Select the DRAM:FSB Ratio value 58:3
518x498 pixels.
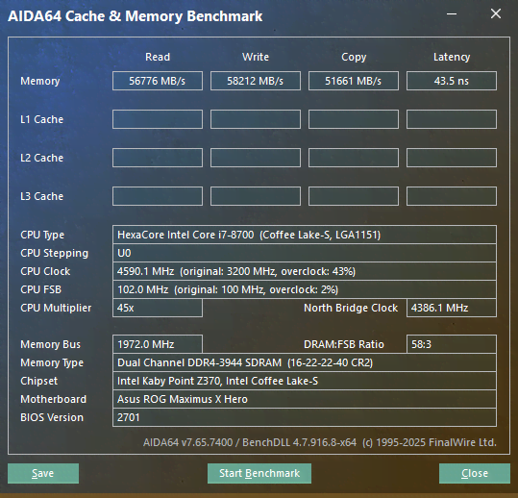(452, 344)
